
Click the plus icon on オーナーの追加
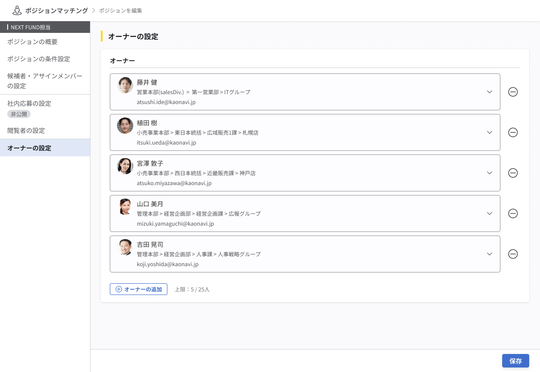(x=118, y=289)
